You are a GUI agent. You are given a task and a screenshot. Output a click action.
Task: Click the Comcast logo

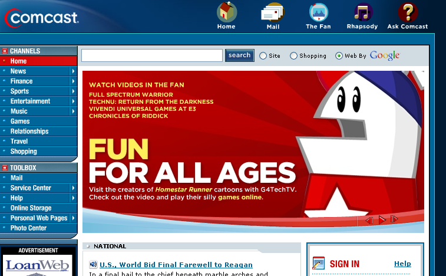[x=41, y=18]
